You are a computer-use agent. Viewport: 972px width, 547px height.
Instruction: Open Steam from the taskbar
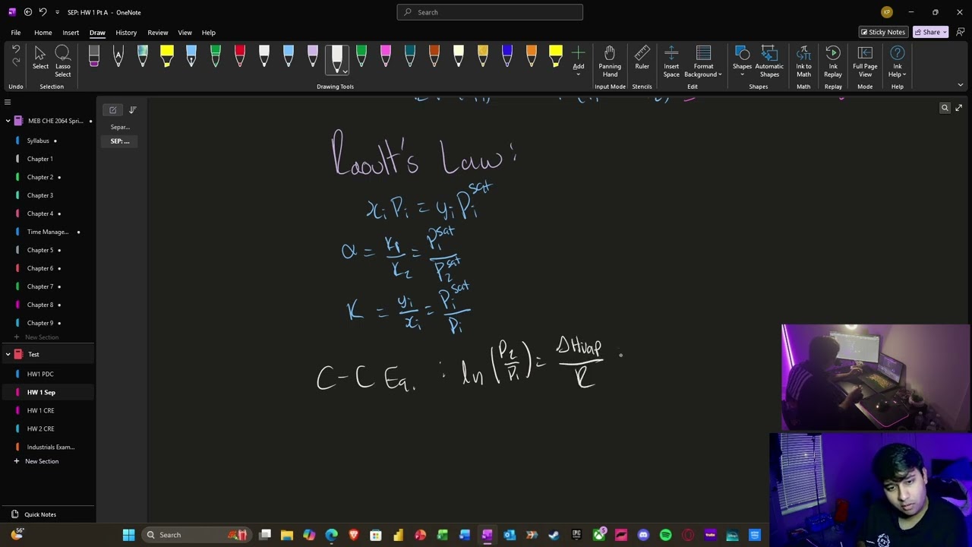554,535
